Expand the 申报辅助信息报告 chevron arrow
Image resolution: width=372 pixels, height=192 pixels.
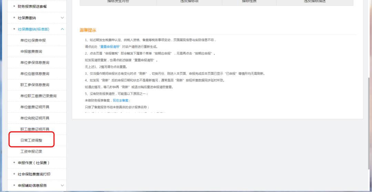click(x=62, y=185)
